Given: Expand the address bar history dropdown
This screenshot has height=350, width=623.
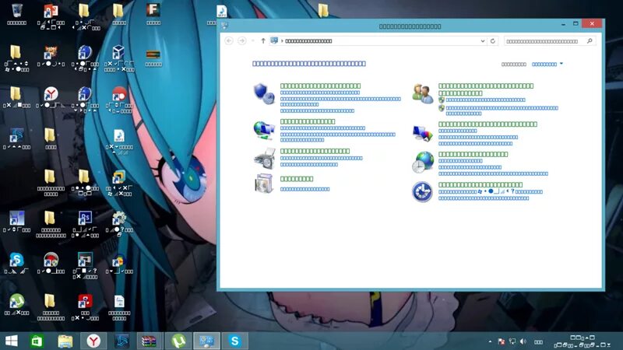Looking at the screenshot, I should tap(482, 41).
